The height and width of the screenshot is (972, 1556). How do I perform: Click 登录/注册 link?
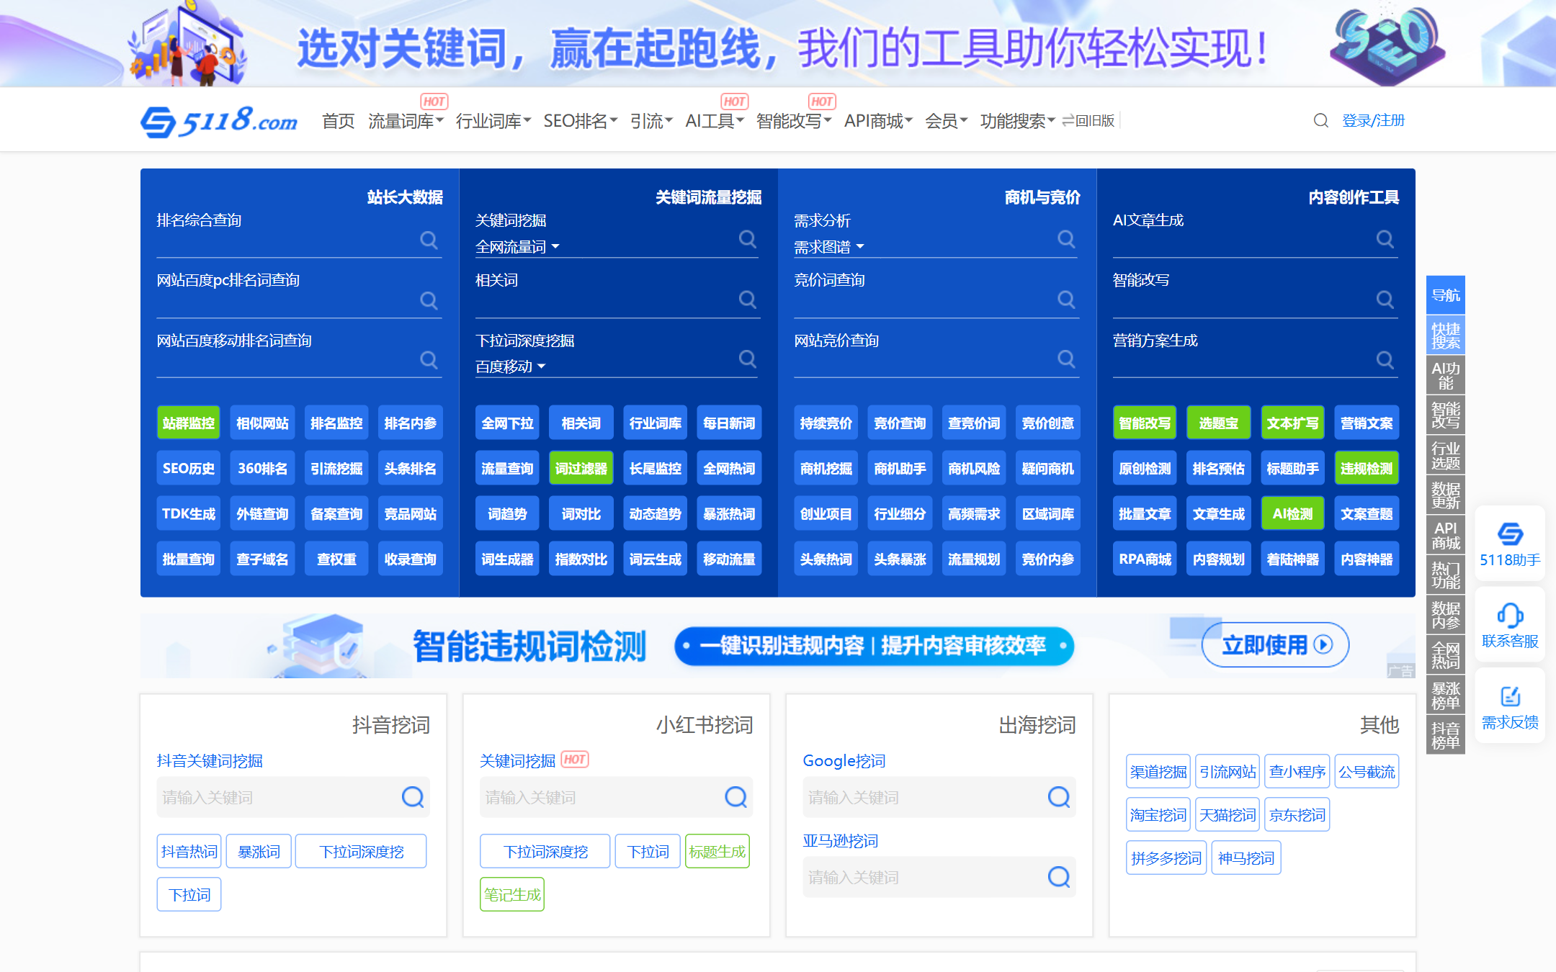point(1373,121)
